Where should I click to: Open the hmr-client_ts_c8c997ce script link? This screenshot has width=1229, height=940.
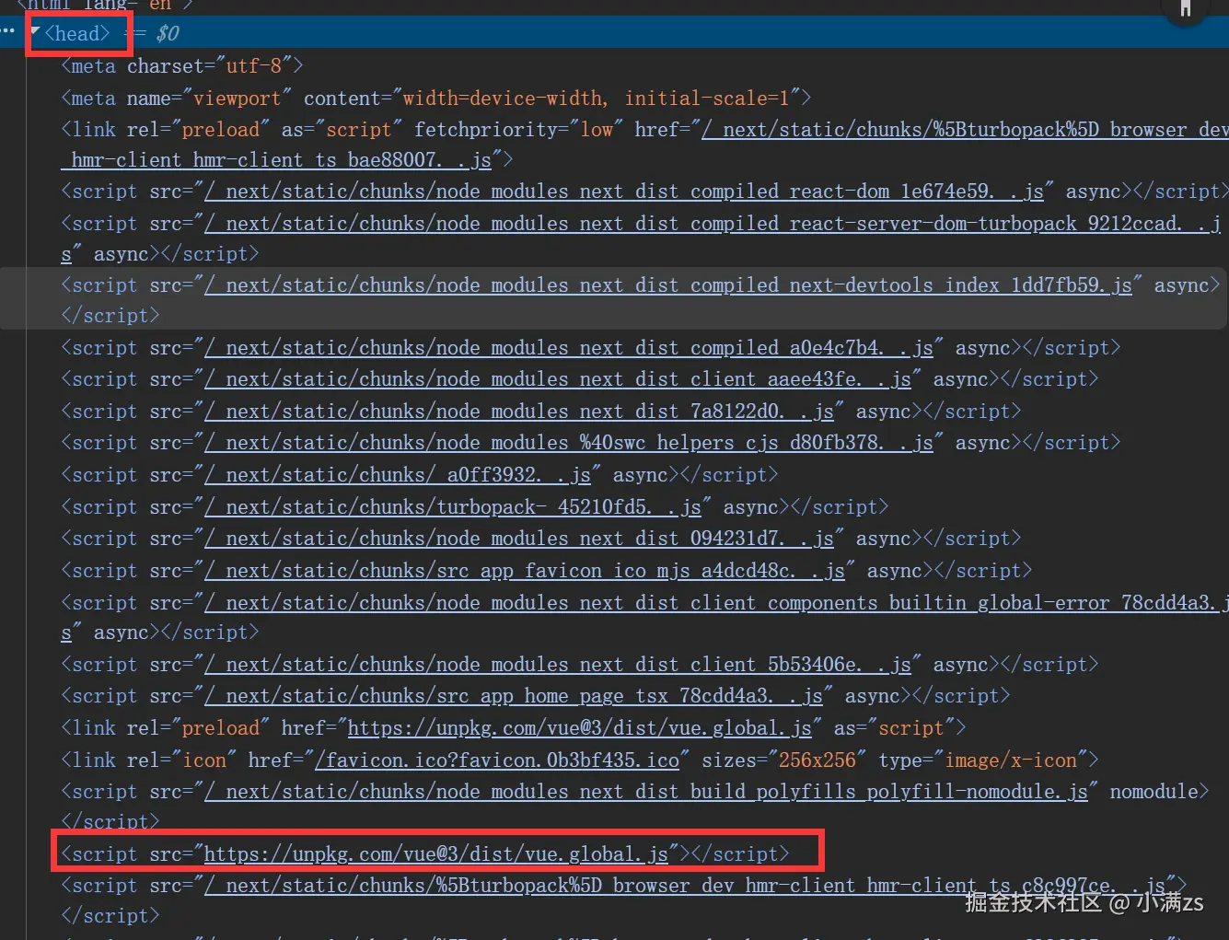click(685, 886)
